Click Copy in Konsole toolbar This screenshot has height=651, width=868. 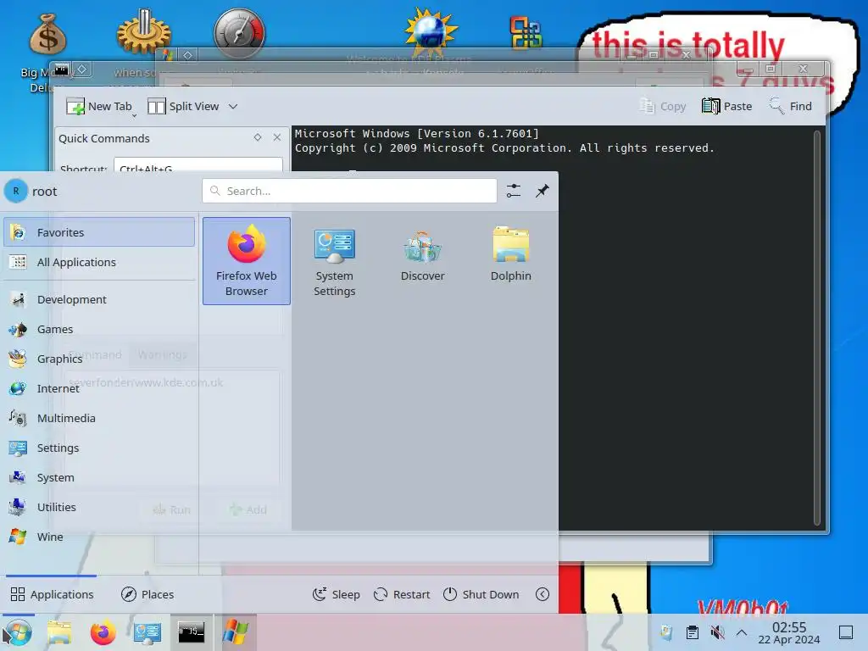point(663,106)
